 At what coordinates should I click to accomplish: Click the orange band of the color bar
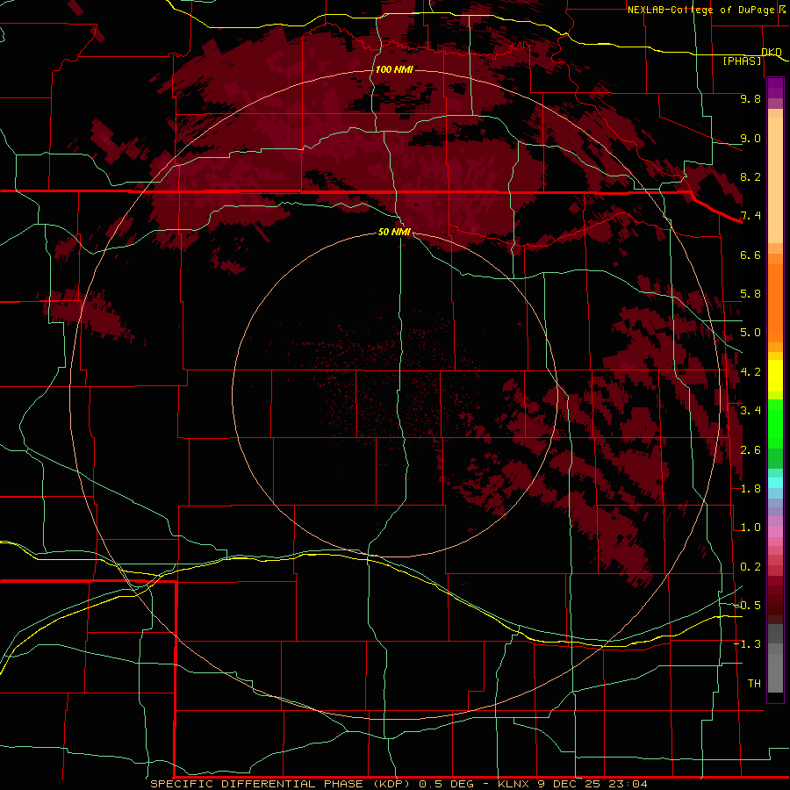tap(775, 302)
